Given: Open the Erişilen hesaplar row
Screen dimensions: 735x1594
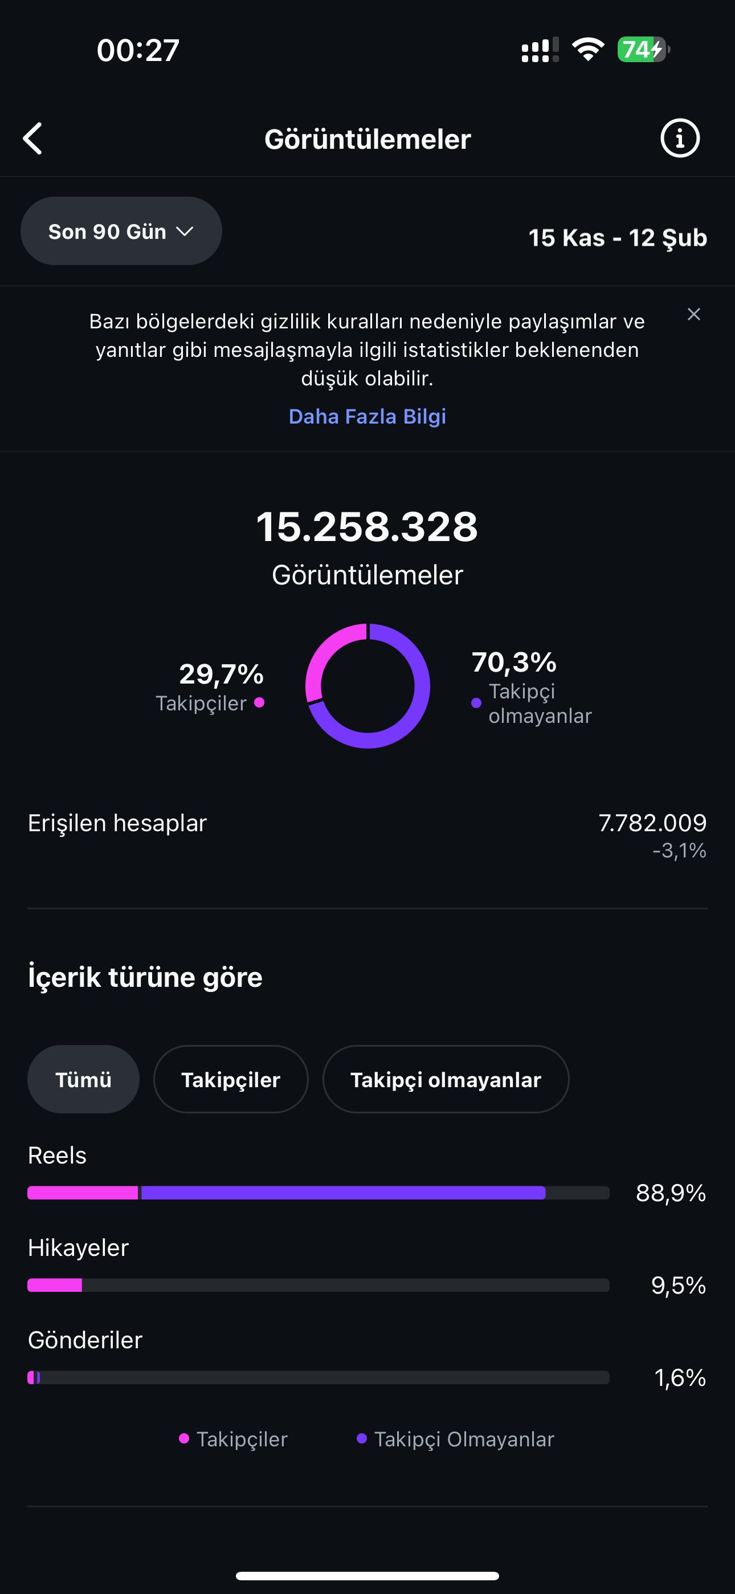Looking at the screenshot, I should pos(367,835).
